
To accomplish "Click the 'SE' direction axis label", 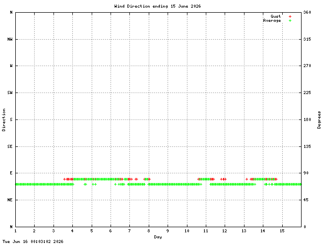I will [x=10, y=146].
